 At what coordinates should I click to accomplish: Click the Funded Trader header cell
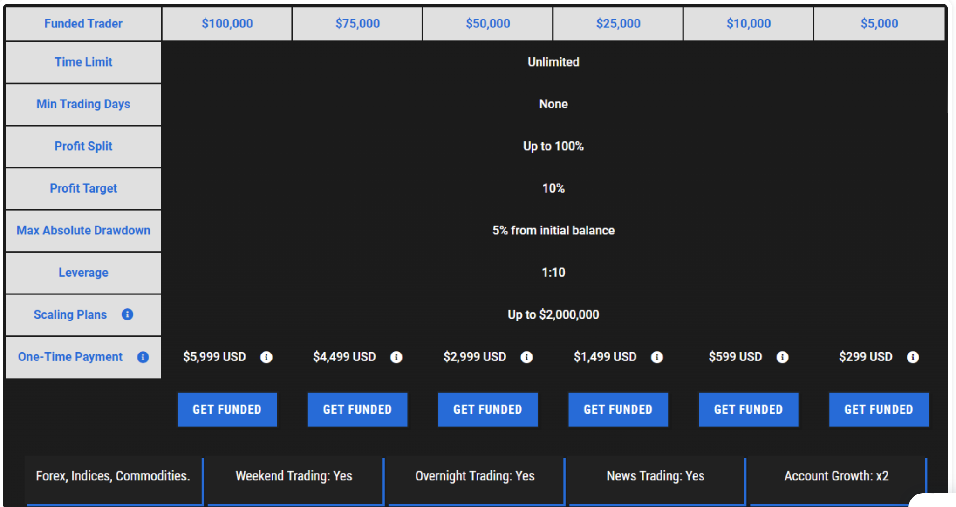click(x=83, y=23)
